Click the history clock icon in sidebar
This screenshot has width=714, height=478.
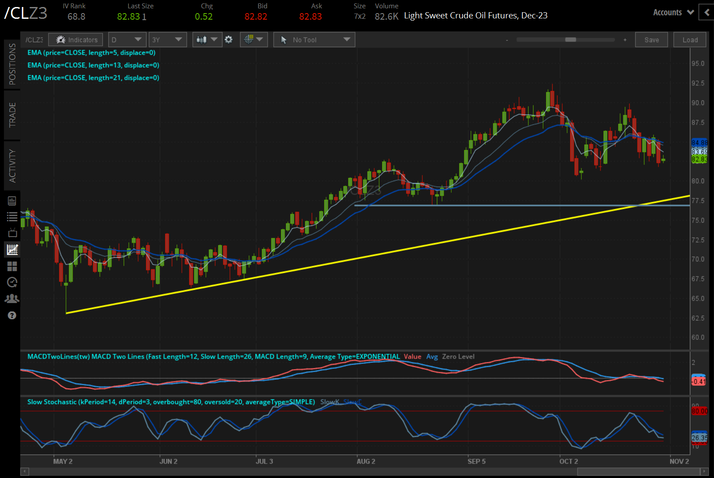click(x=12, y=282)
